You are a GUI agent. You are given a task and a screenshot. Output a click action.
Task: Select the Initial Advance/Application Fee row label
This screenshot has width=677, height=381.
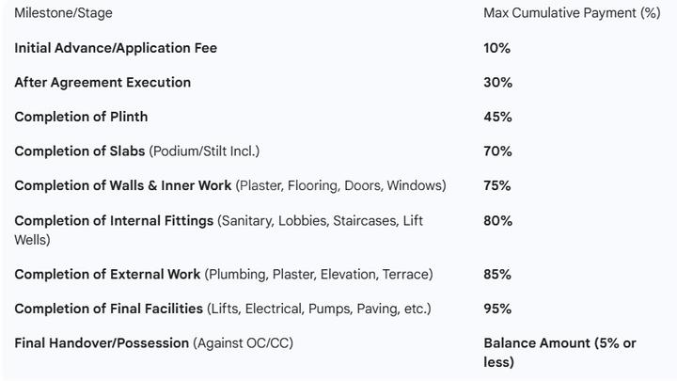point(116,48)
